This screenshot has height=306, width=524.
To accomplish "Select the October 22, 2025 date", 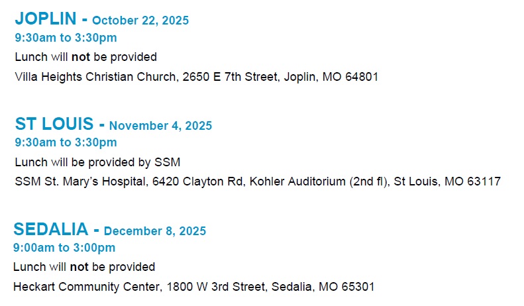I will click(140, 21).
